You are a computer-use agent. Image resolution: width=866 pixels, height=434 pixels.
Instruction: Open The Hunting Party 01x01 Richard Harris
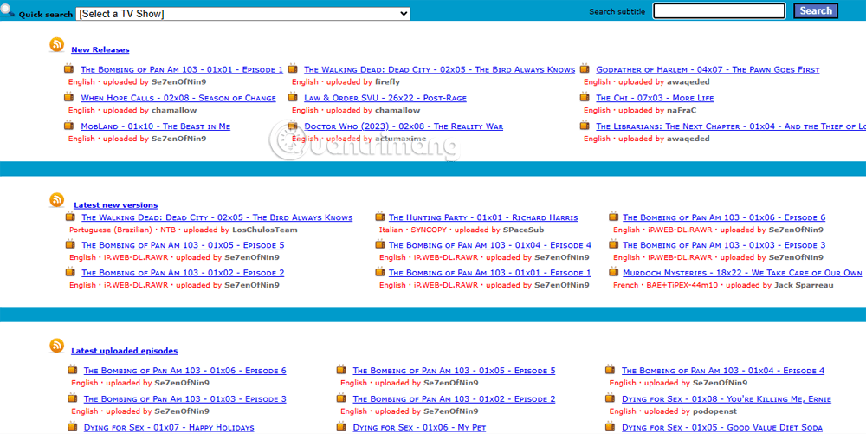coord(483,217)
